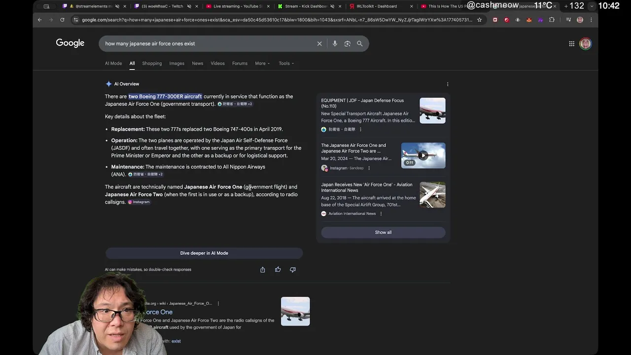Open the JDF aircraft thumbnail image
Viewport: 631px width, 355px height.
point(432,110)
